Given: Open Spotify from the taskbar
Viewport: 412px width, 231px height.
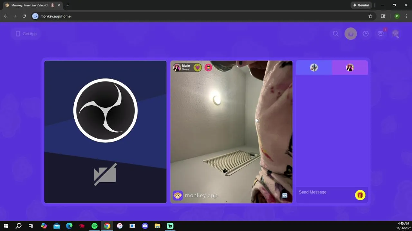Looking at the screenshot, I should pos(94,226).
